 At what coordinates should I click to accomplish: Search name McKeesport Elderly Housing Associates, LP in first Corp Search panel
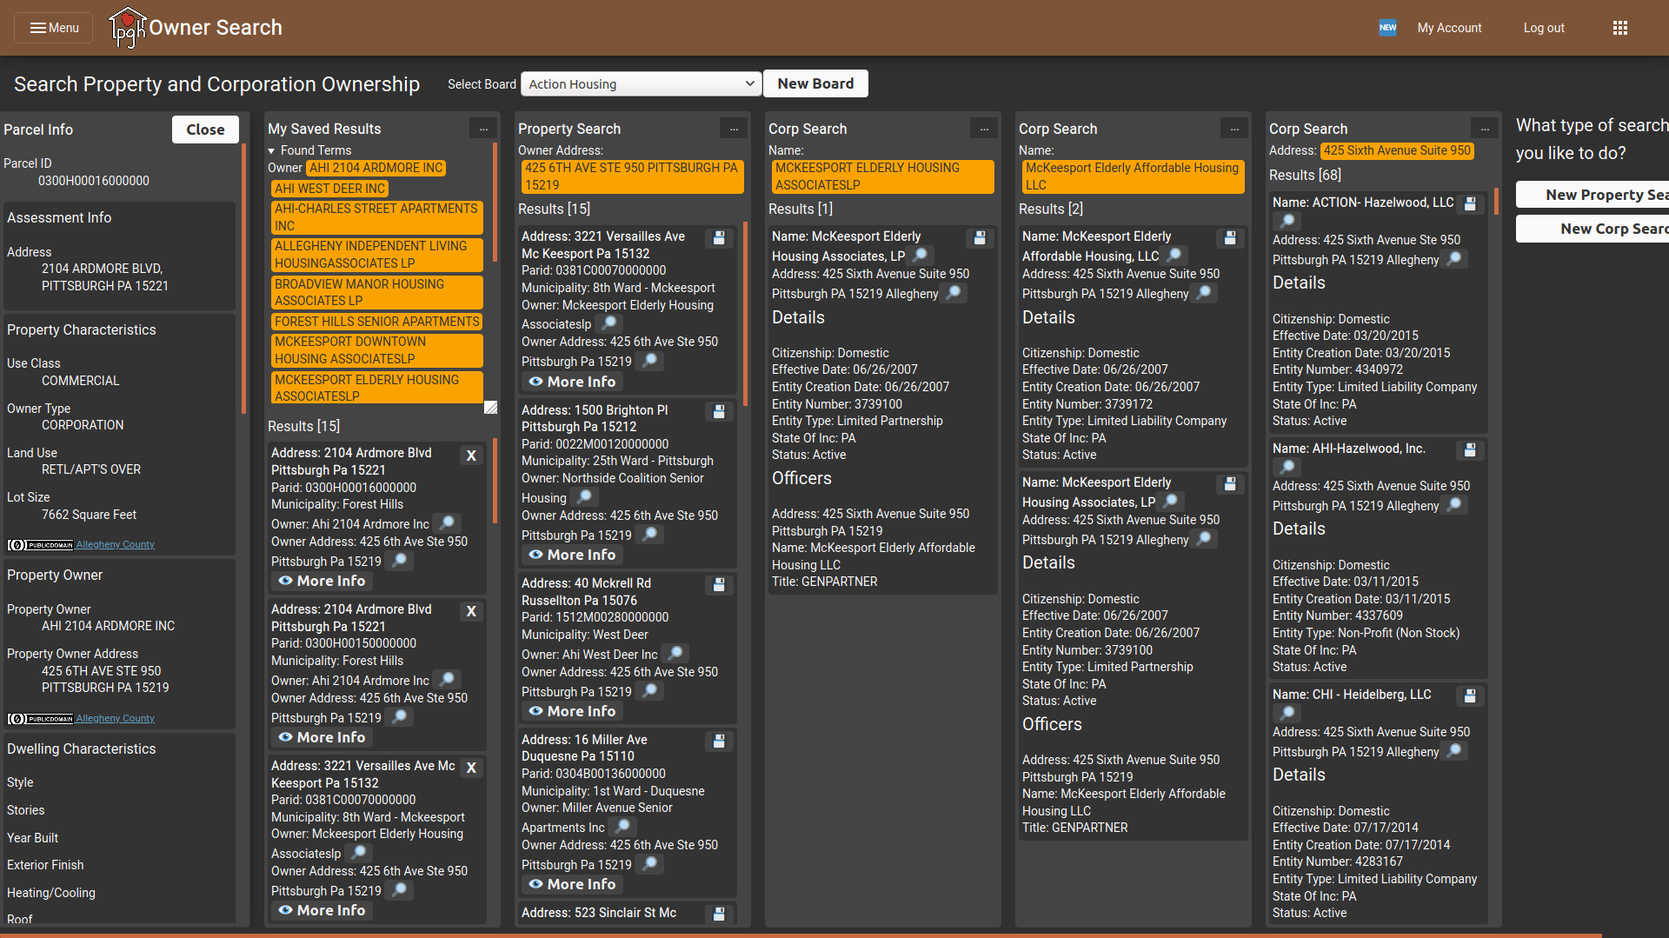(x=920, y=255)
